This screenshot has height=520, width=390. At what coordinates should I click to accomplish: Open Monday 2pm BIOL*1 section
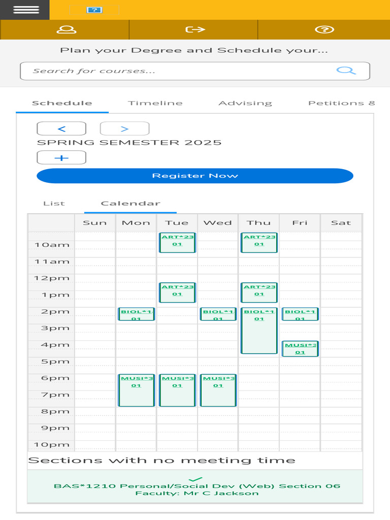pos(136,314)
